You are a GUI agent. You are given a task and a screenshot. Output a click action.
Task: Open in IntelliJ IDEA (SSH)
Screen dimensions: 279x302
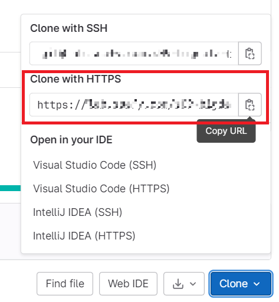point(77,212)
